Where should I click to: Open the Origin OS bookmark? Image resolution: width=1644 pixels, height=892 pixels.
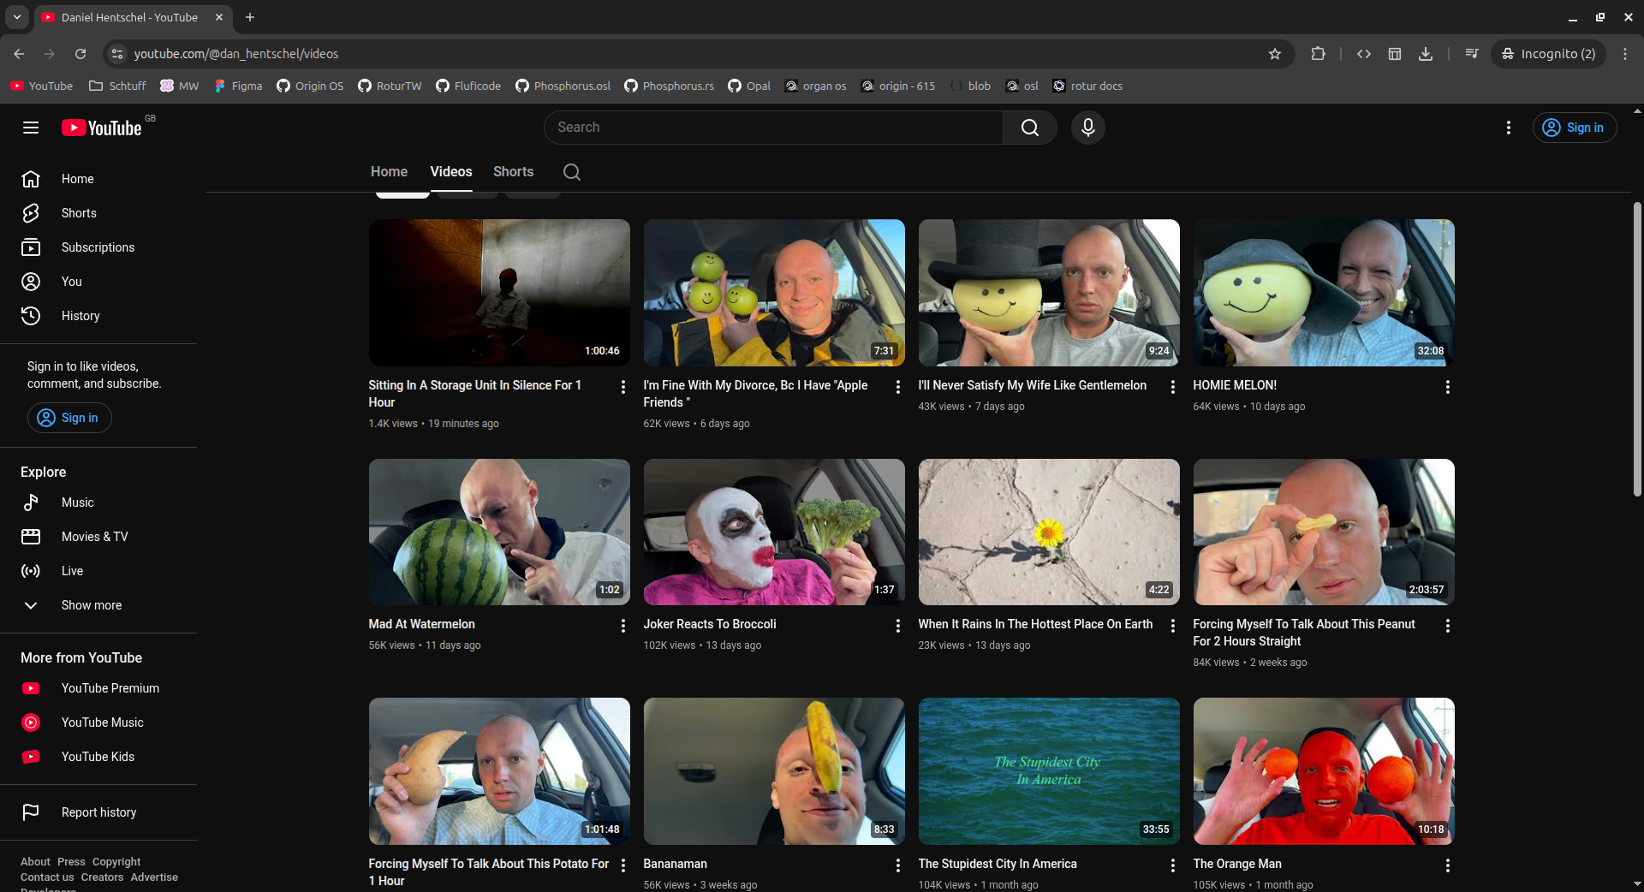(310, 86)
